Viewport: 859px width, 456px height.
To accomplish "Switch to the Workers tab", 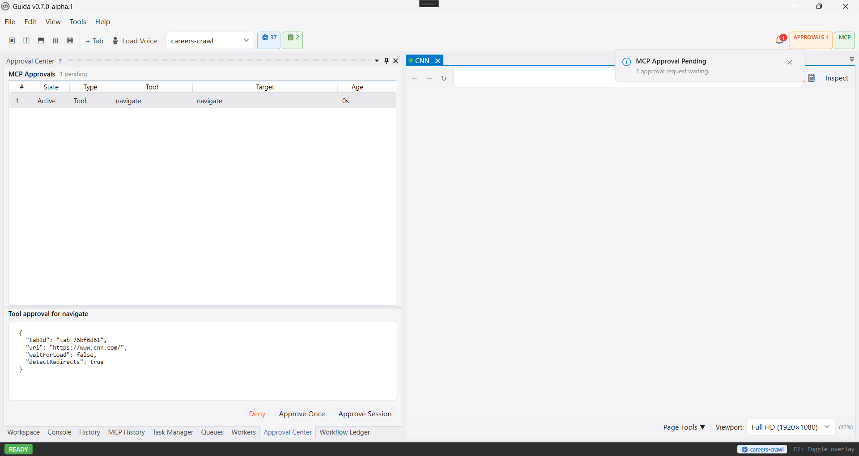I will (243, 432).
